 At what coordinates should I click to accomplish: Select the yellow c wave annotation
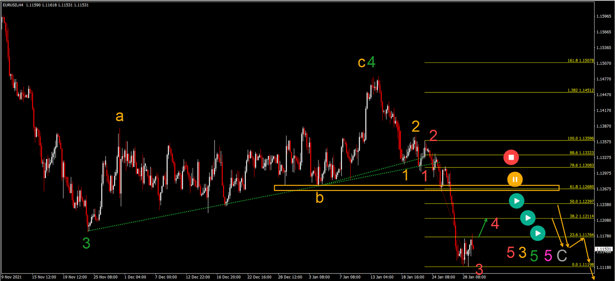pyautogui.click(x=362, y=63)
